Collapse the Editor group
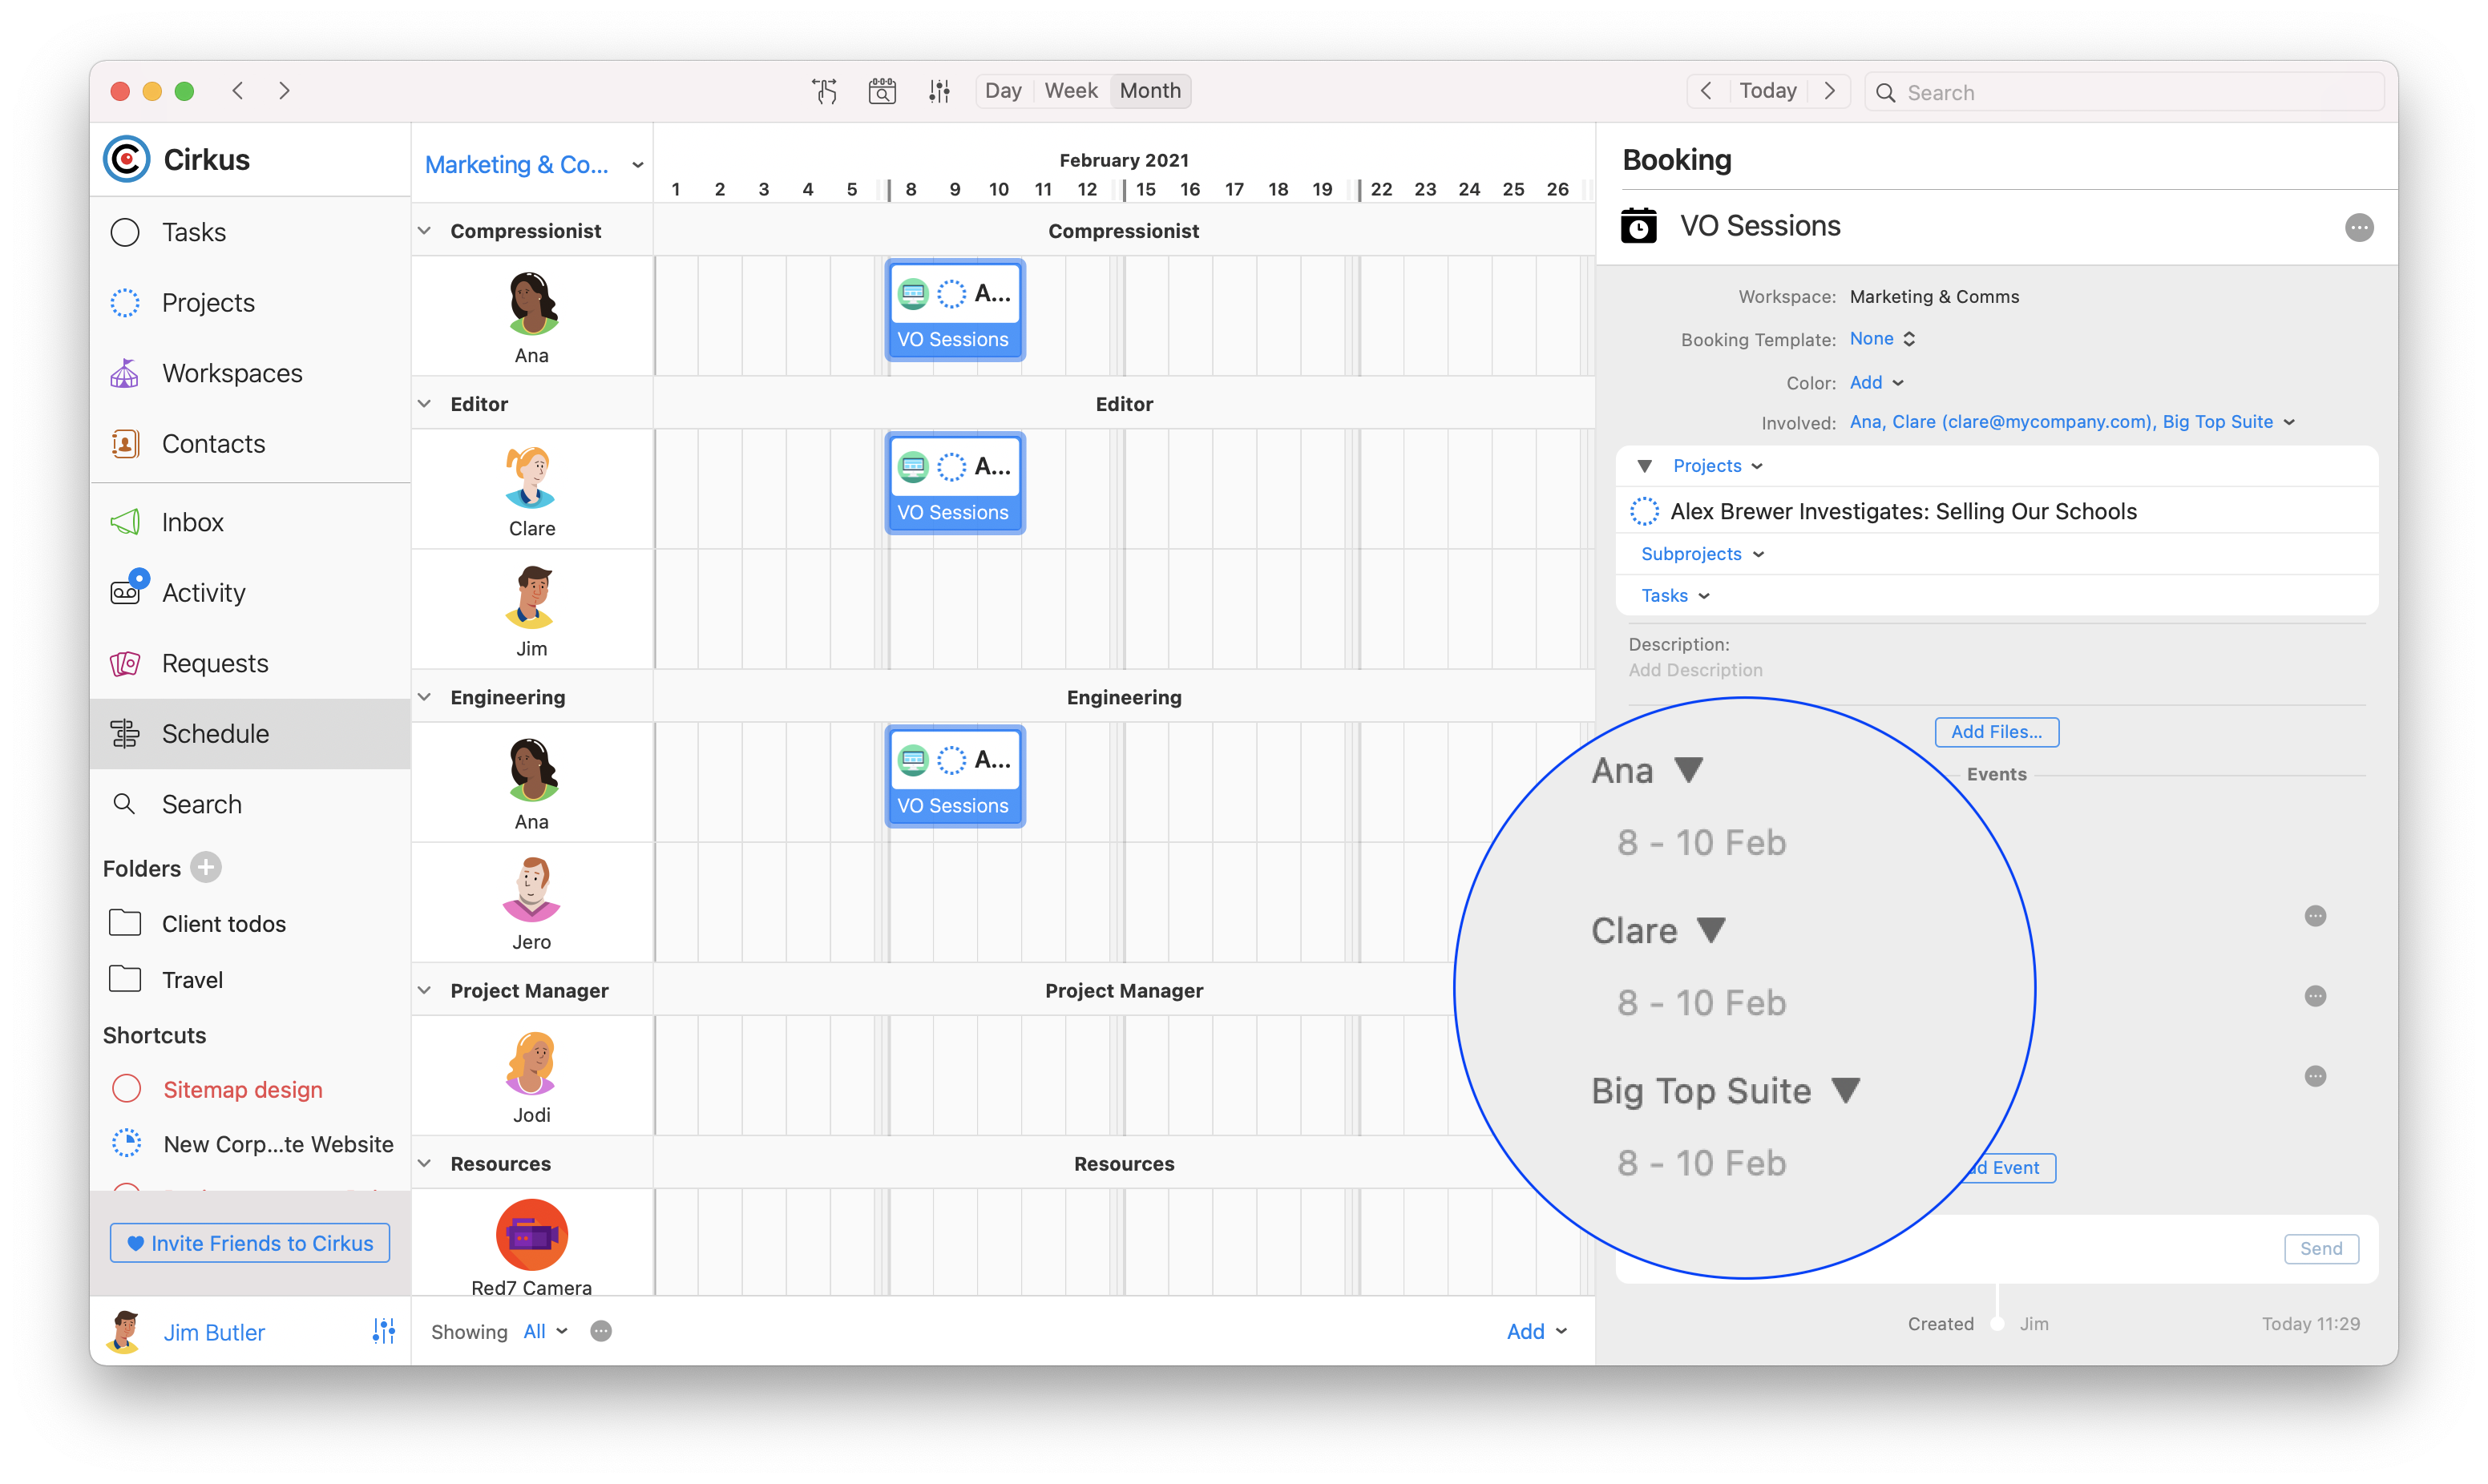The width and height of the screenshot is (2488, 1484). point(425,404)
